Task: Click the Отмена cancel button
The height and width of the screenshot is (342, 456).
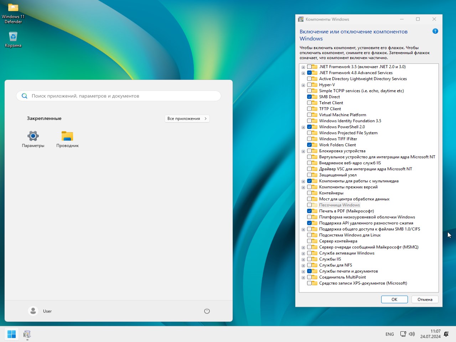Action: click(425, 299)
